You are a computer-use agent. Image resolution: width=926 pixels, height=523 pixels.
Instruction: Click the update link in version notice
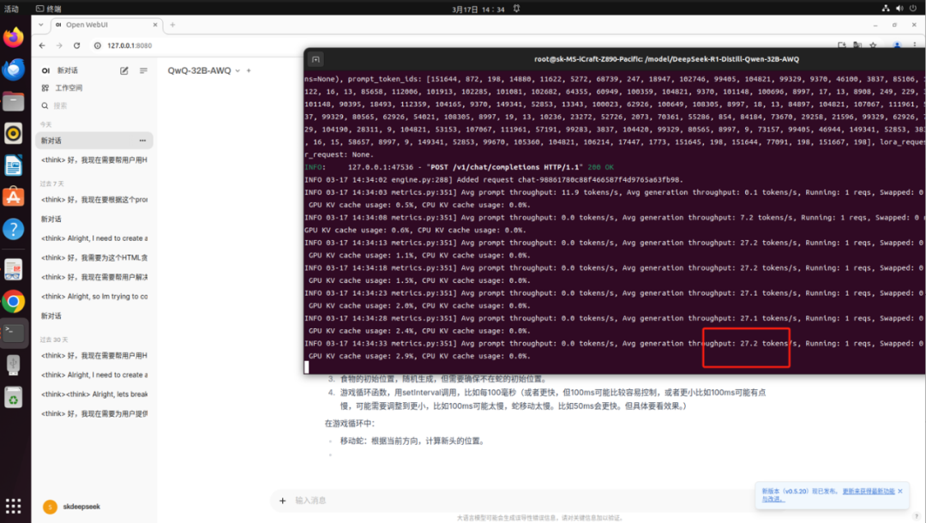(x=868, y=491)
